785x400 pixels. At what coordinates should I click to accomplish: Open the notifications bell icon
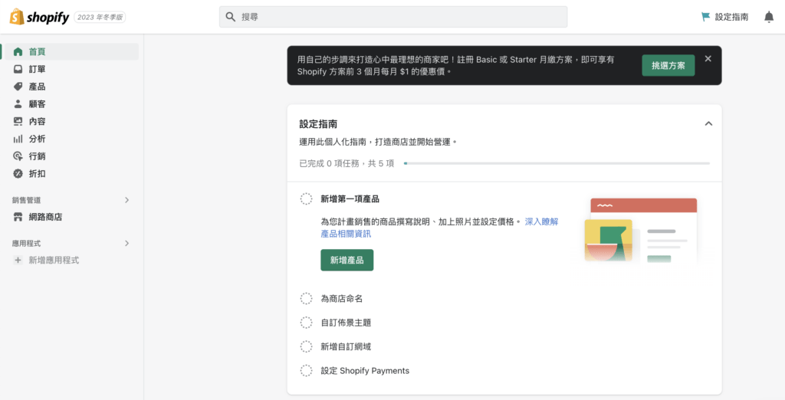pos(769,17)
